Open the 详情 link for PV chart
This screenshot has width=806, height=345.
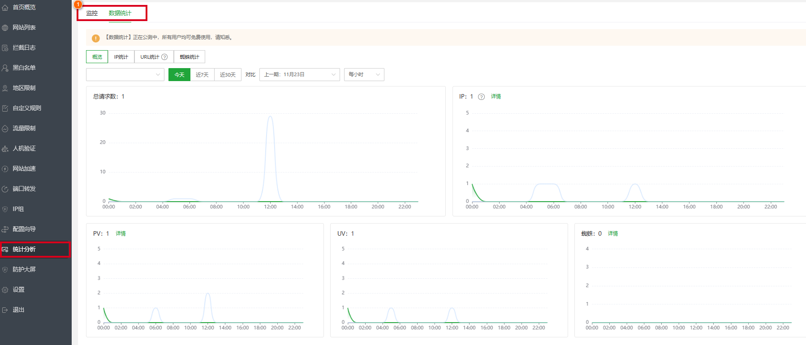pyautogui.click(x=121, y=233)
